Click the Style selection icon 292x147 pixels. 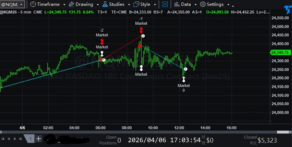[136, 4]
